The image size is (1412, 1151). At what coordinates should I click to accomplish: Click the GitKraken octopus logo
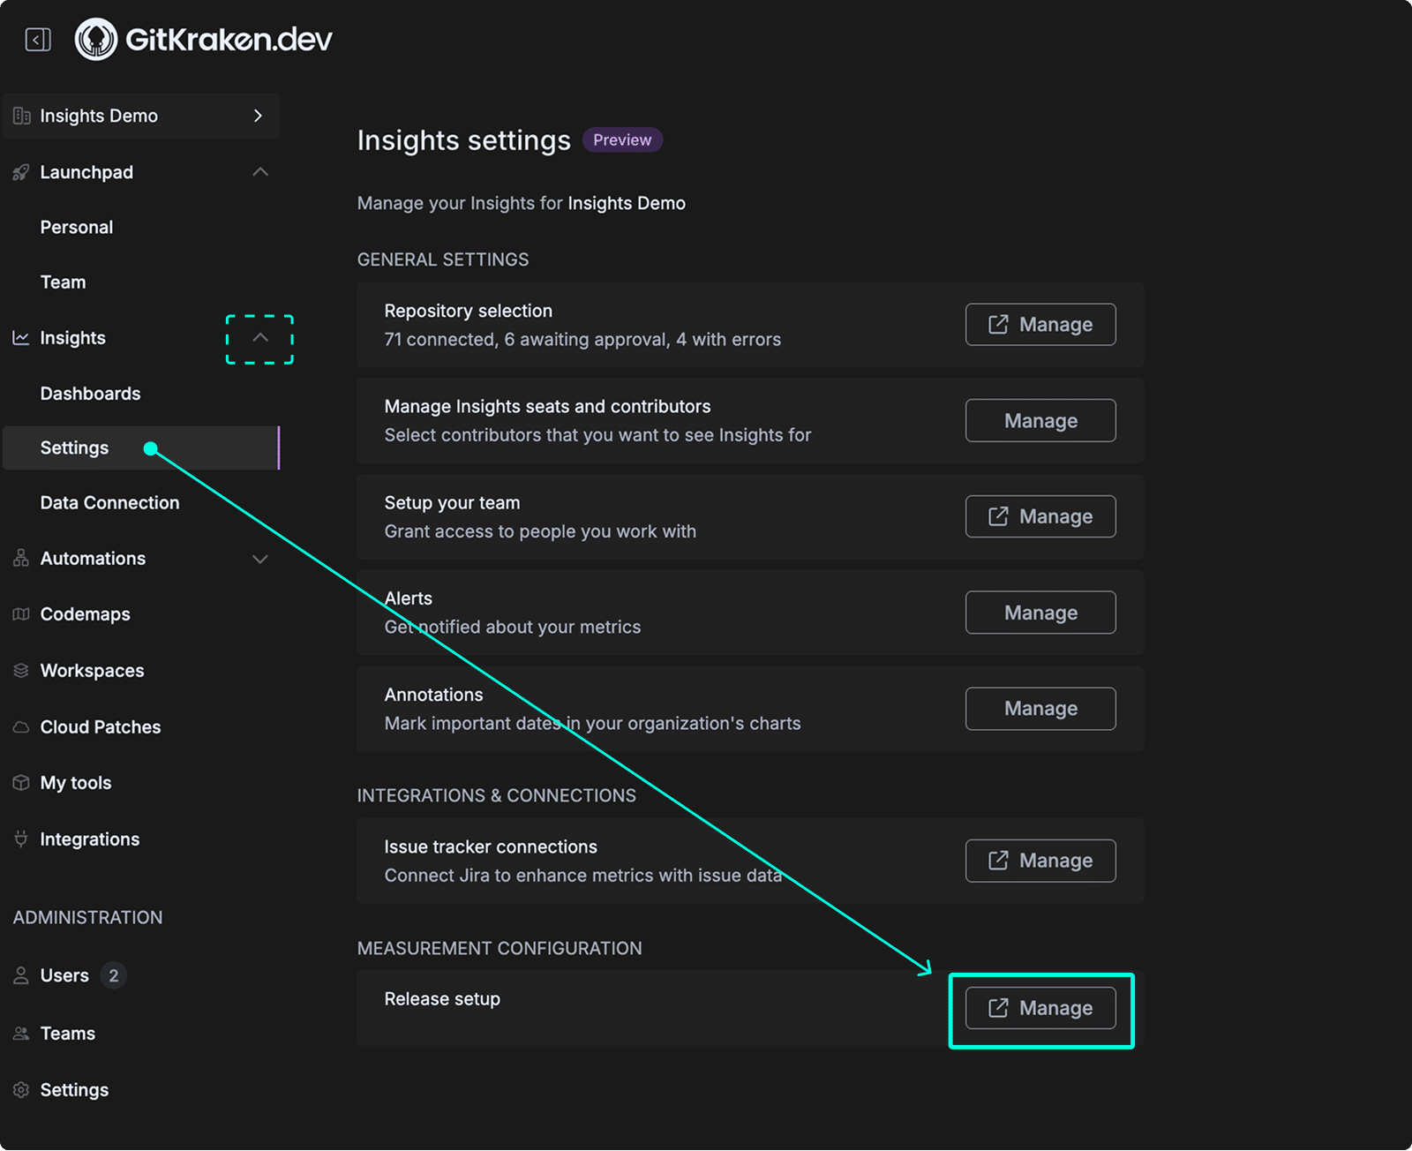coord(96,39)
